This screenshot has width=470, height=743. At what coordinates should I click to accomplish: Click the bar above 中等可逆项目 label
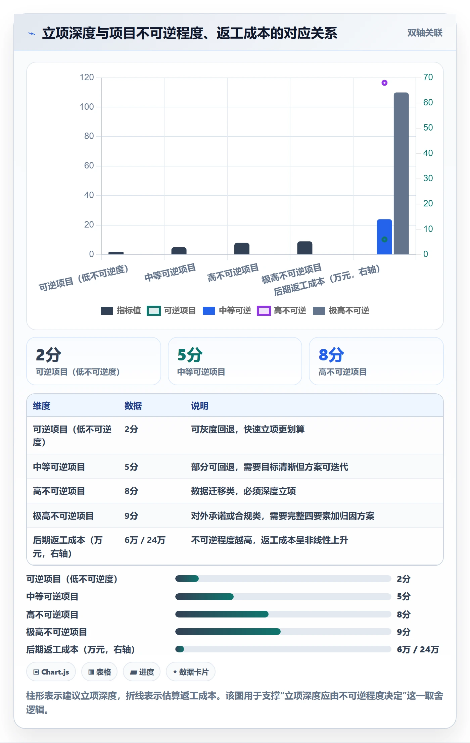point(179,251)
